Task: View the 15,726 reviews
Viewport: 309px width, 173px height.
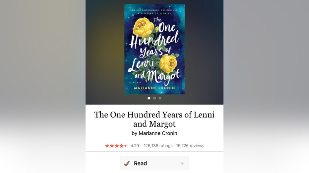Action: pos(190,146)
